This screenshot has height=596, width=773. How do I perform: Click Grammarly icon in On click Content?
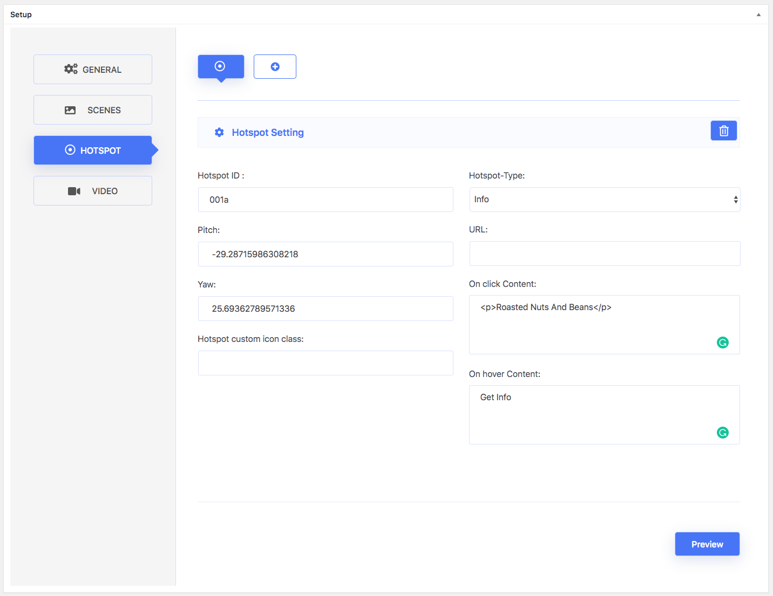pos(722,342)
